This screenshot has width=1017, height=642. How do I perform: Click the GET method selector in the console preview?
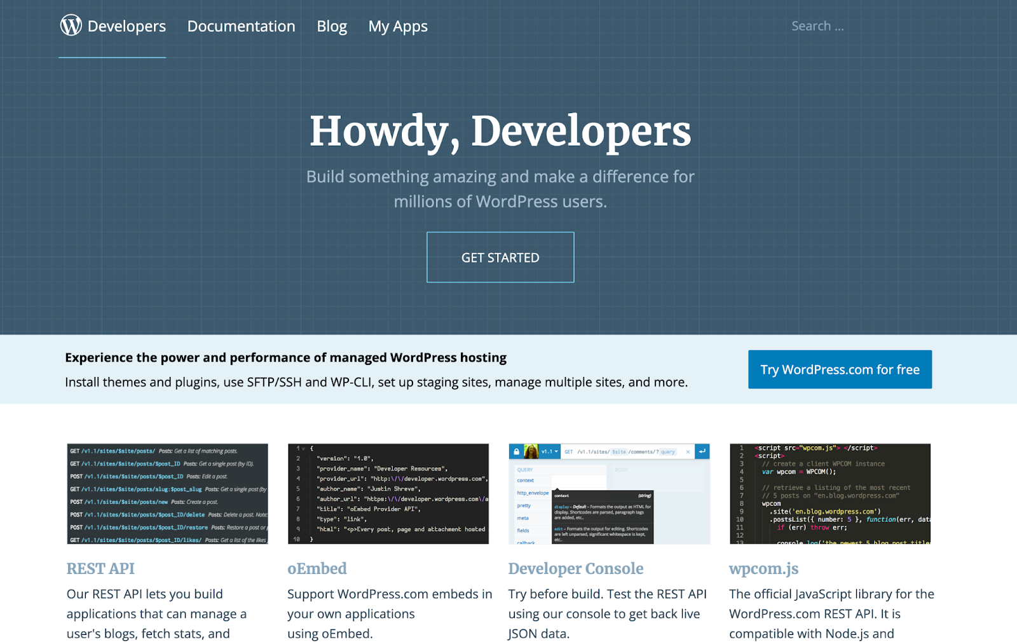pos(569,451)
